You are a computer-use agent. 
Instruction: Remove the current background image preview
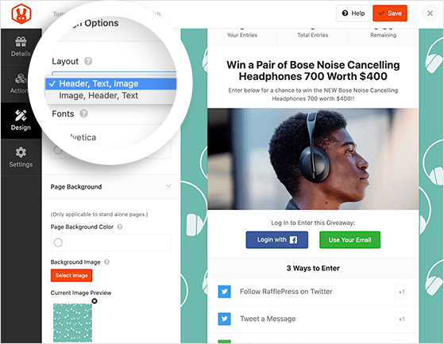[x=95, y=301]
